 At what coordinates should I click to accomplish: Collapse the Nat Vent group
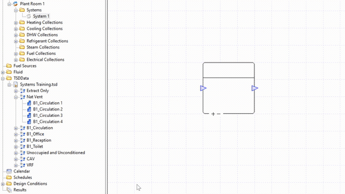tap(16, 97)
